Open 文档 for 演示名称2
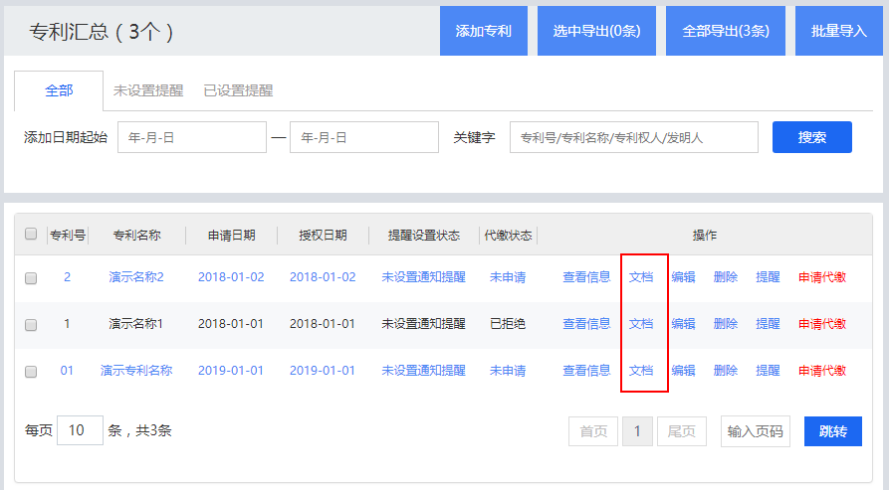The width and height of the screenshot is (889, 490). 641,276
